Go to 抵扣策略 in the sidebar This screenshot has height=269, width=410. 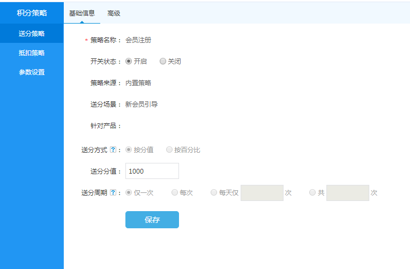[32, 53]
